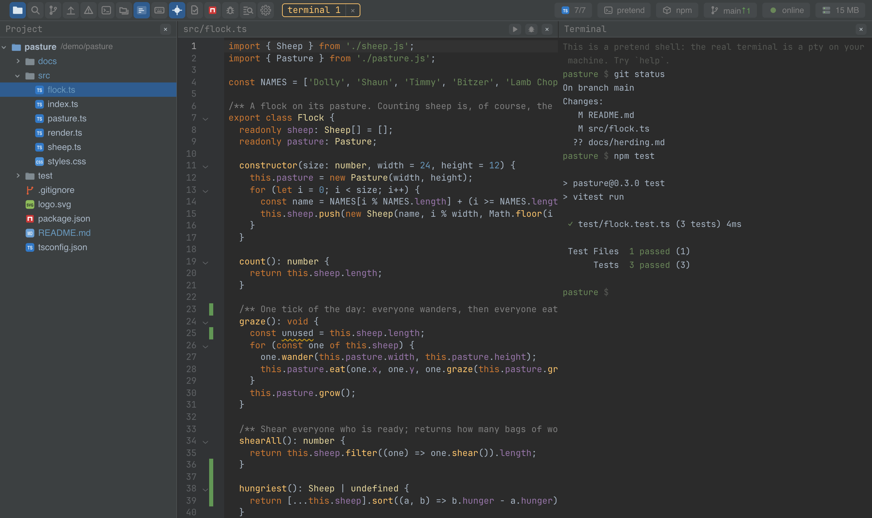Click the npm package status chip

[677, 11]
